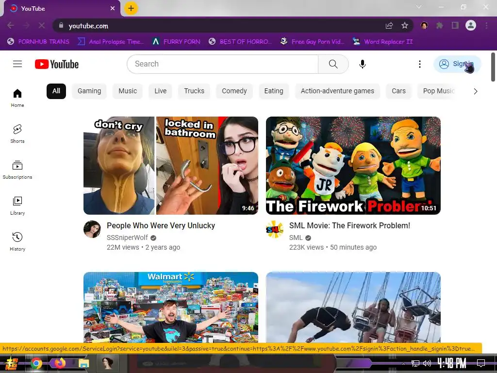Open the Start menu on taskbar
The width and height of the screenshot is (497, 373).
pos(12,363)
